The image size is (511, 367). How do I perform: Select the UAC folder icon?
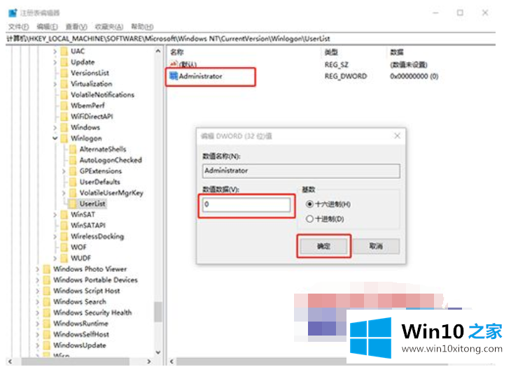pos(64,51)
